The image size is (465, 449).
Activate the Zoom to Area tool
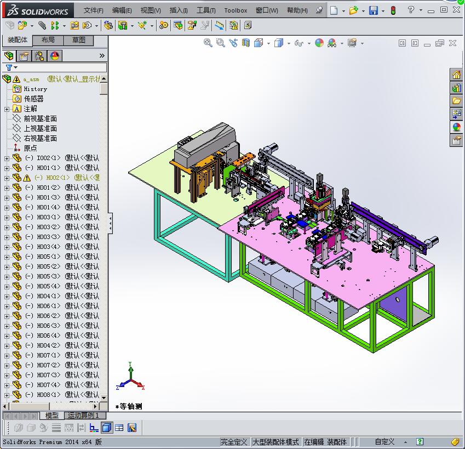(221, 42)
